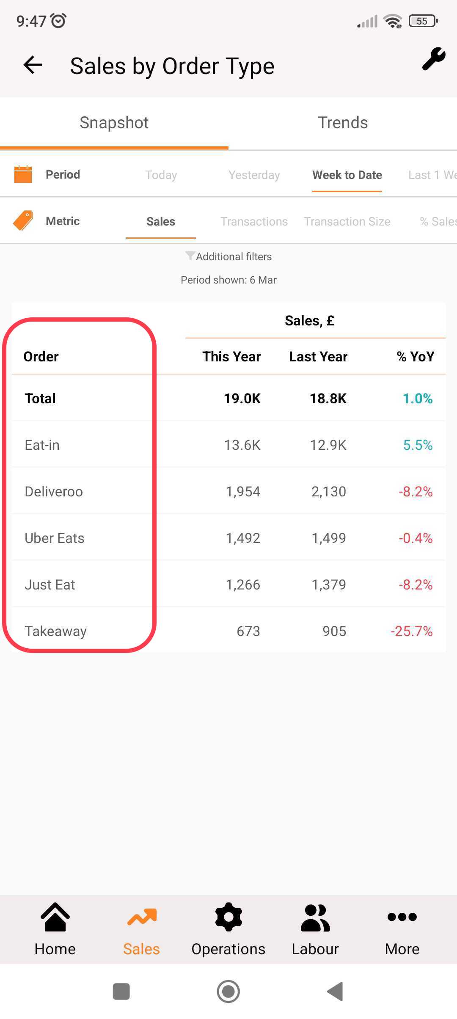This screenshot has width=457, height=1019.
Task: Open settings via the wrench icon
Action: 434,59
